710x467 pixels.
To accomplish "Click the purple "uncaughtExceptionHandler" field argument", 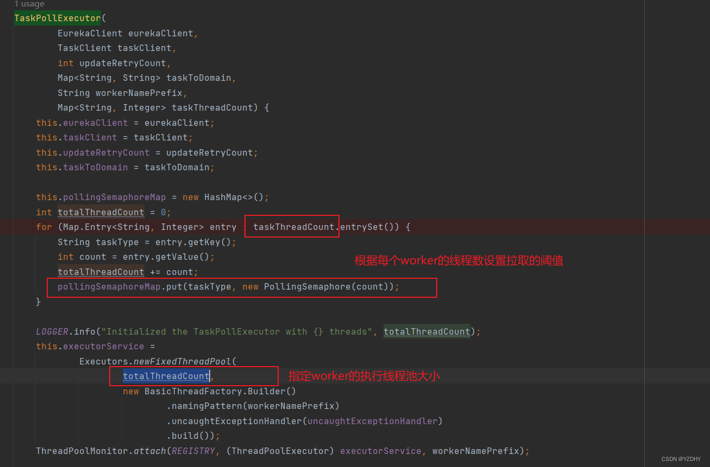I will click(x=372, y=421).
